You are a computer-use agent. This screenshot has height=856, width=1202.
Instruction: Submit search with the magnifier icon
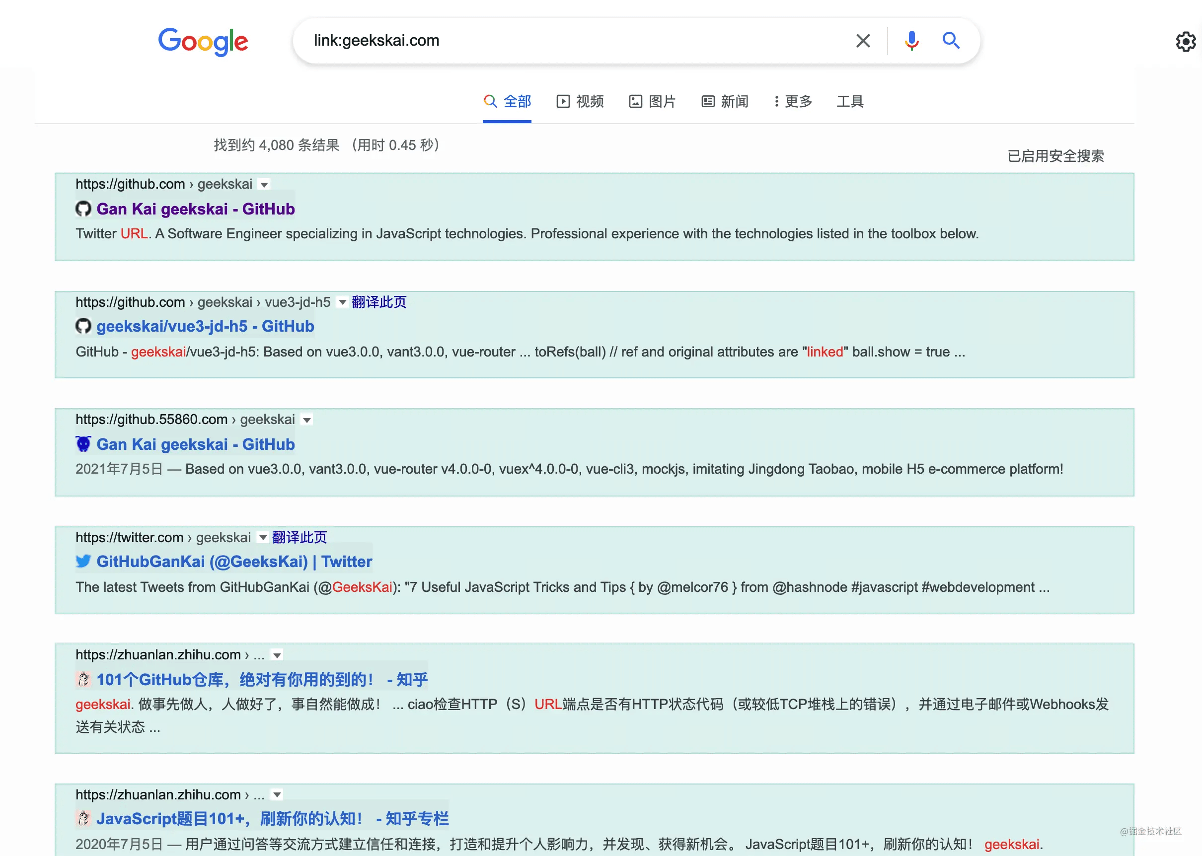(951, 41)
